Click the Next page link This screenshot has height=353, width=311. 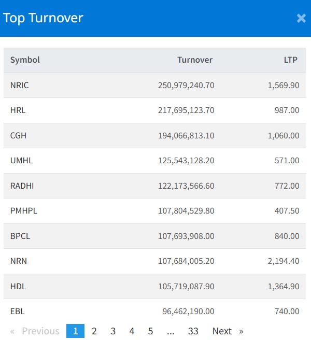click(228, 331)
